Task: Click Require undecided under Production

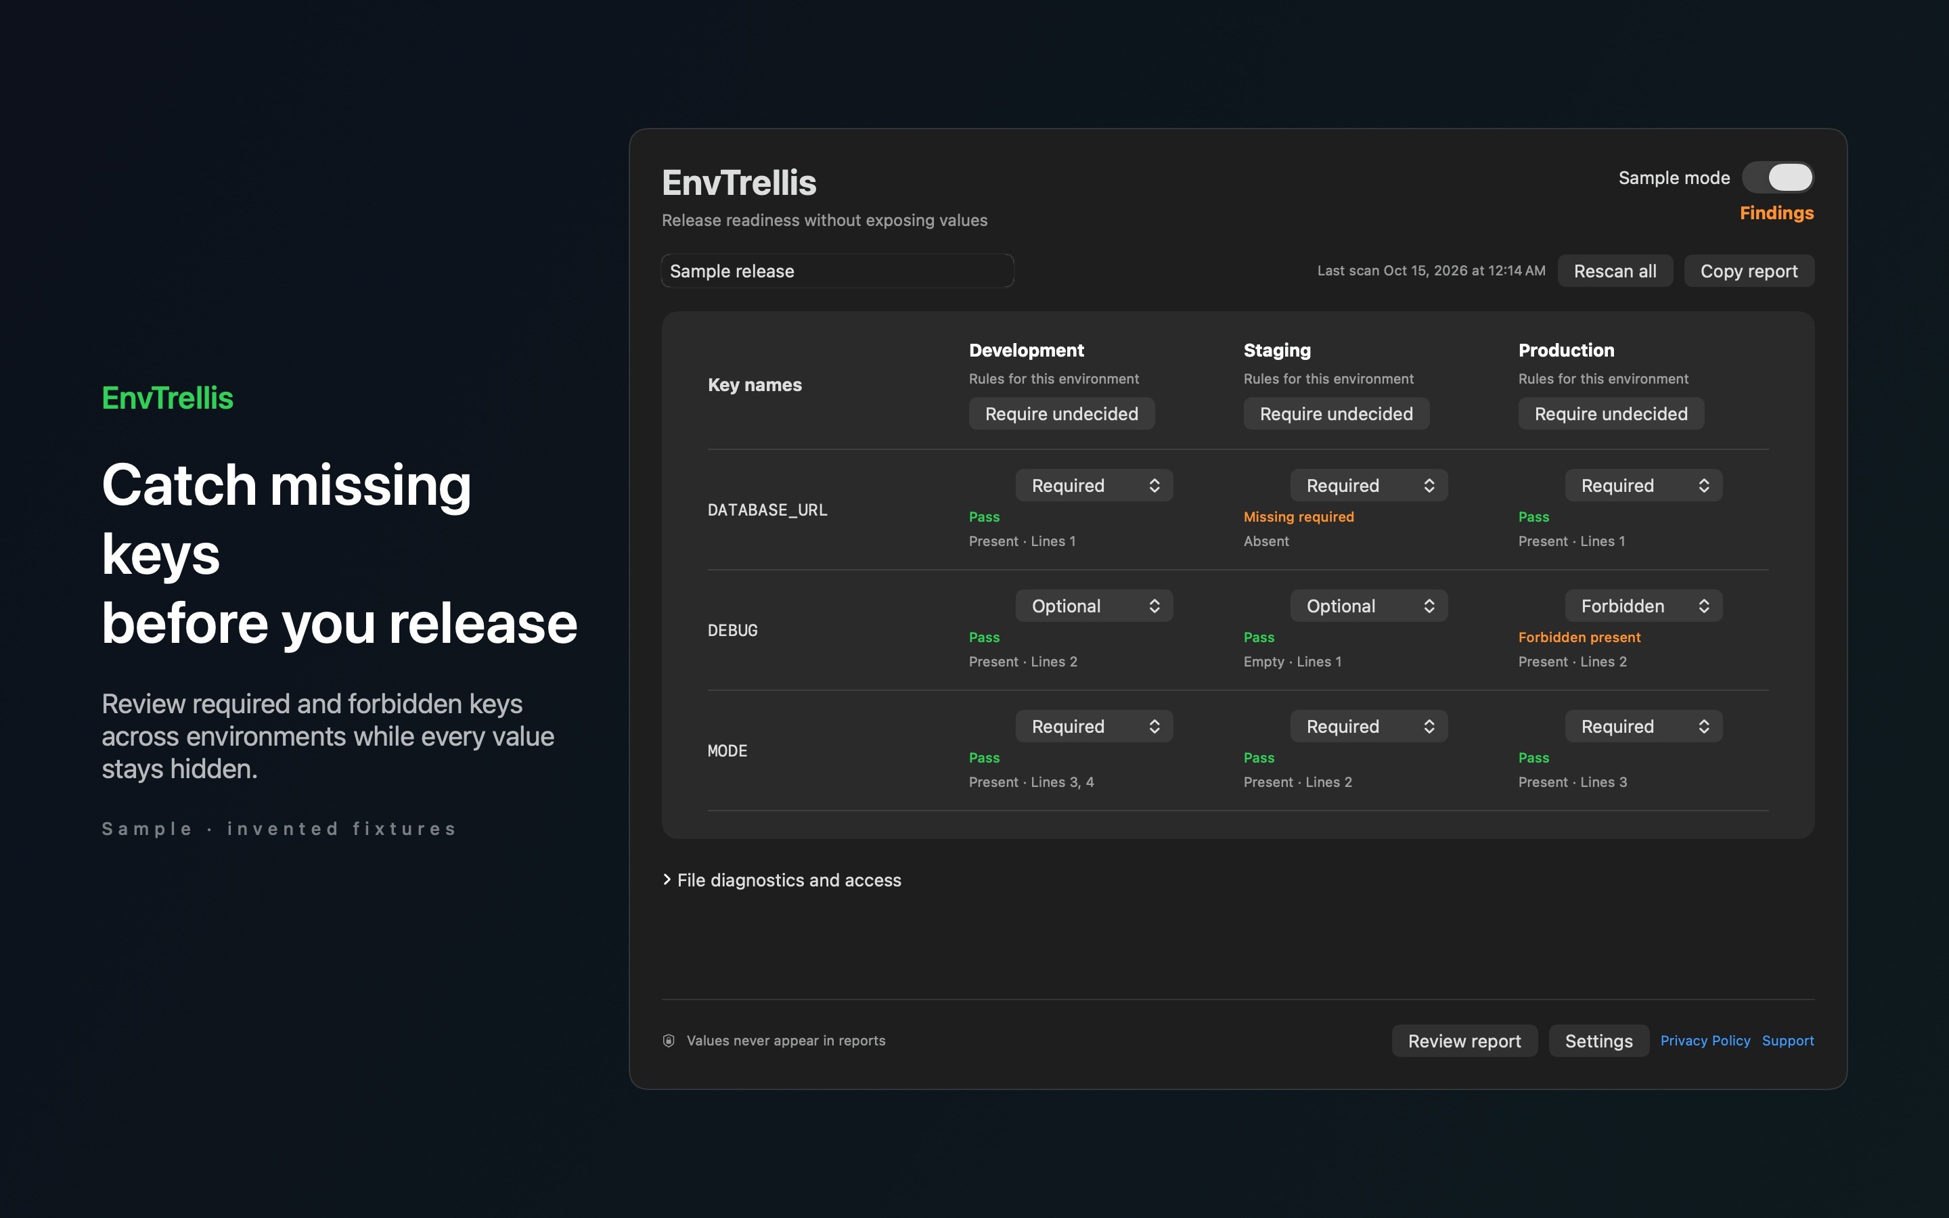Action: 1611,413
